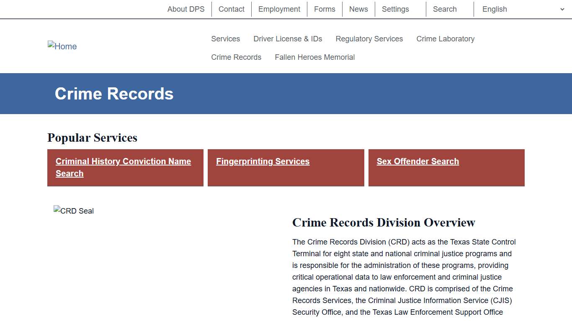Open About DPS

186,9
